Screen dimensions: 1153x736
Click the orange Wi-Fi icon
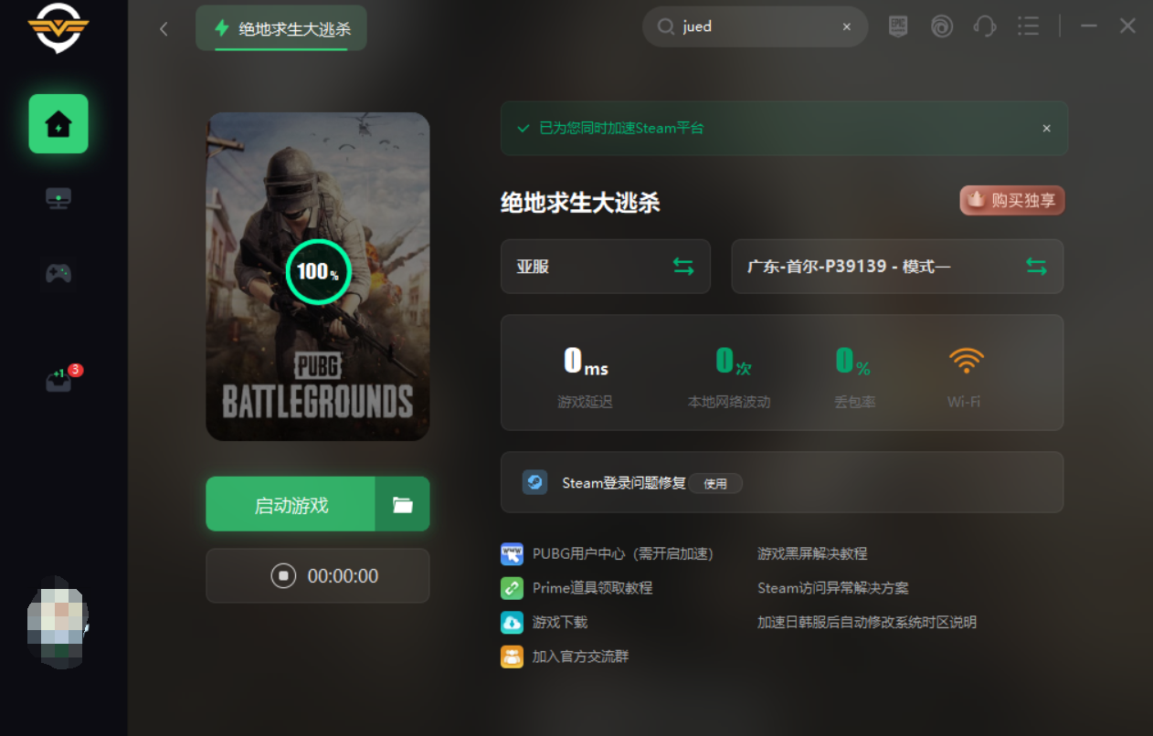click(966, 362)
